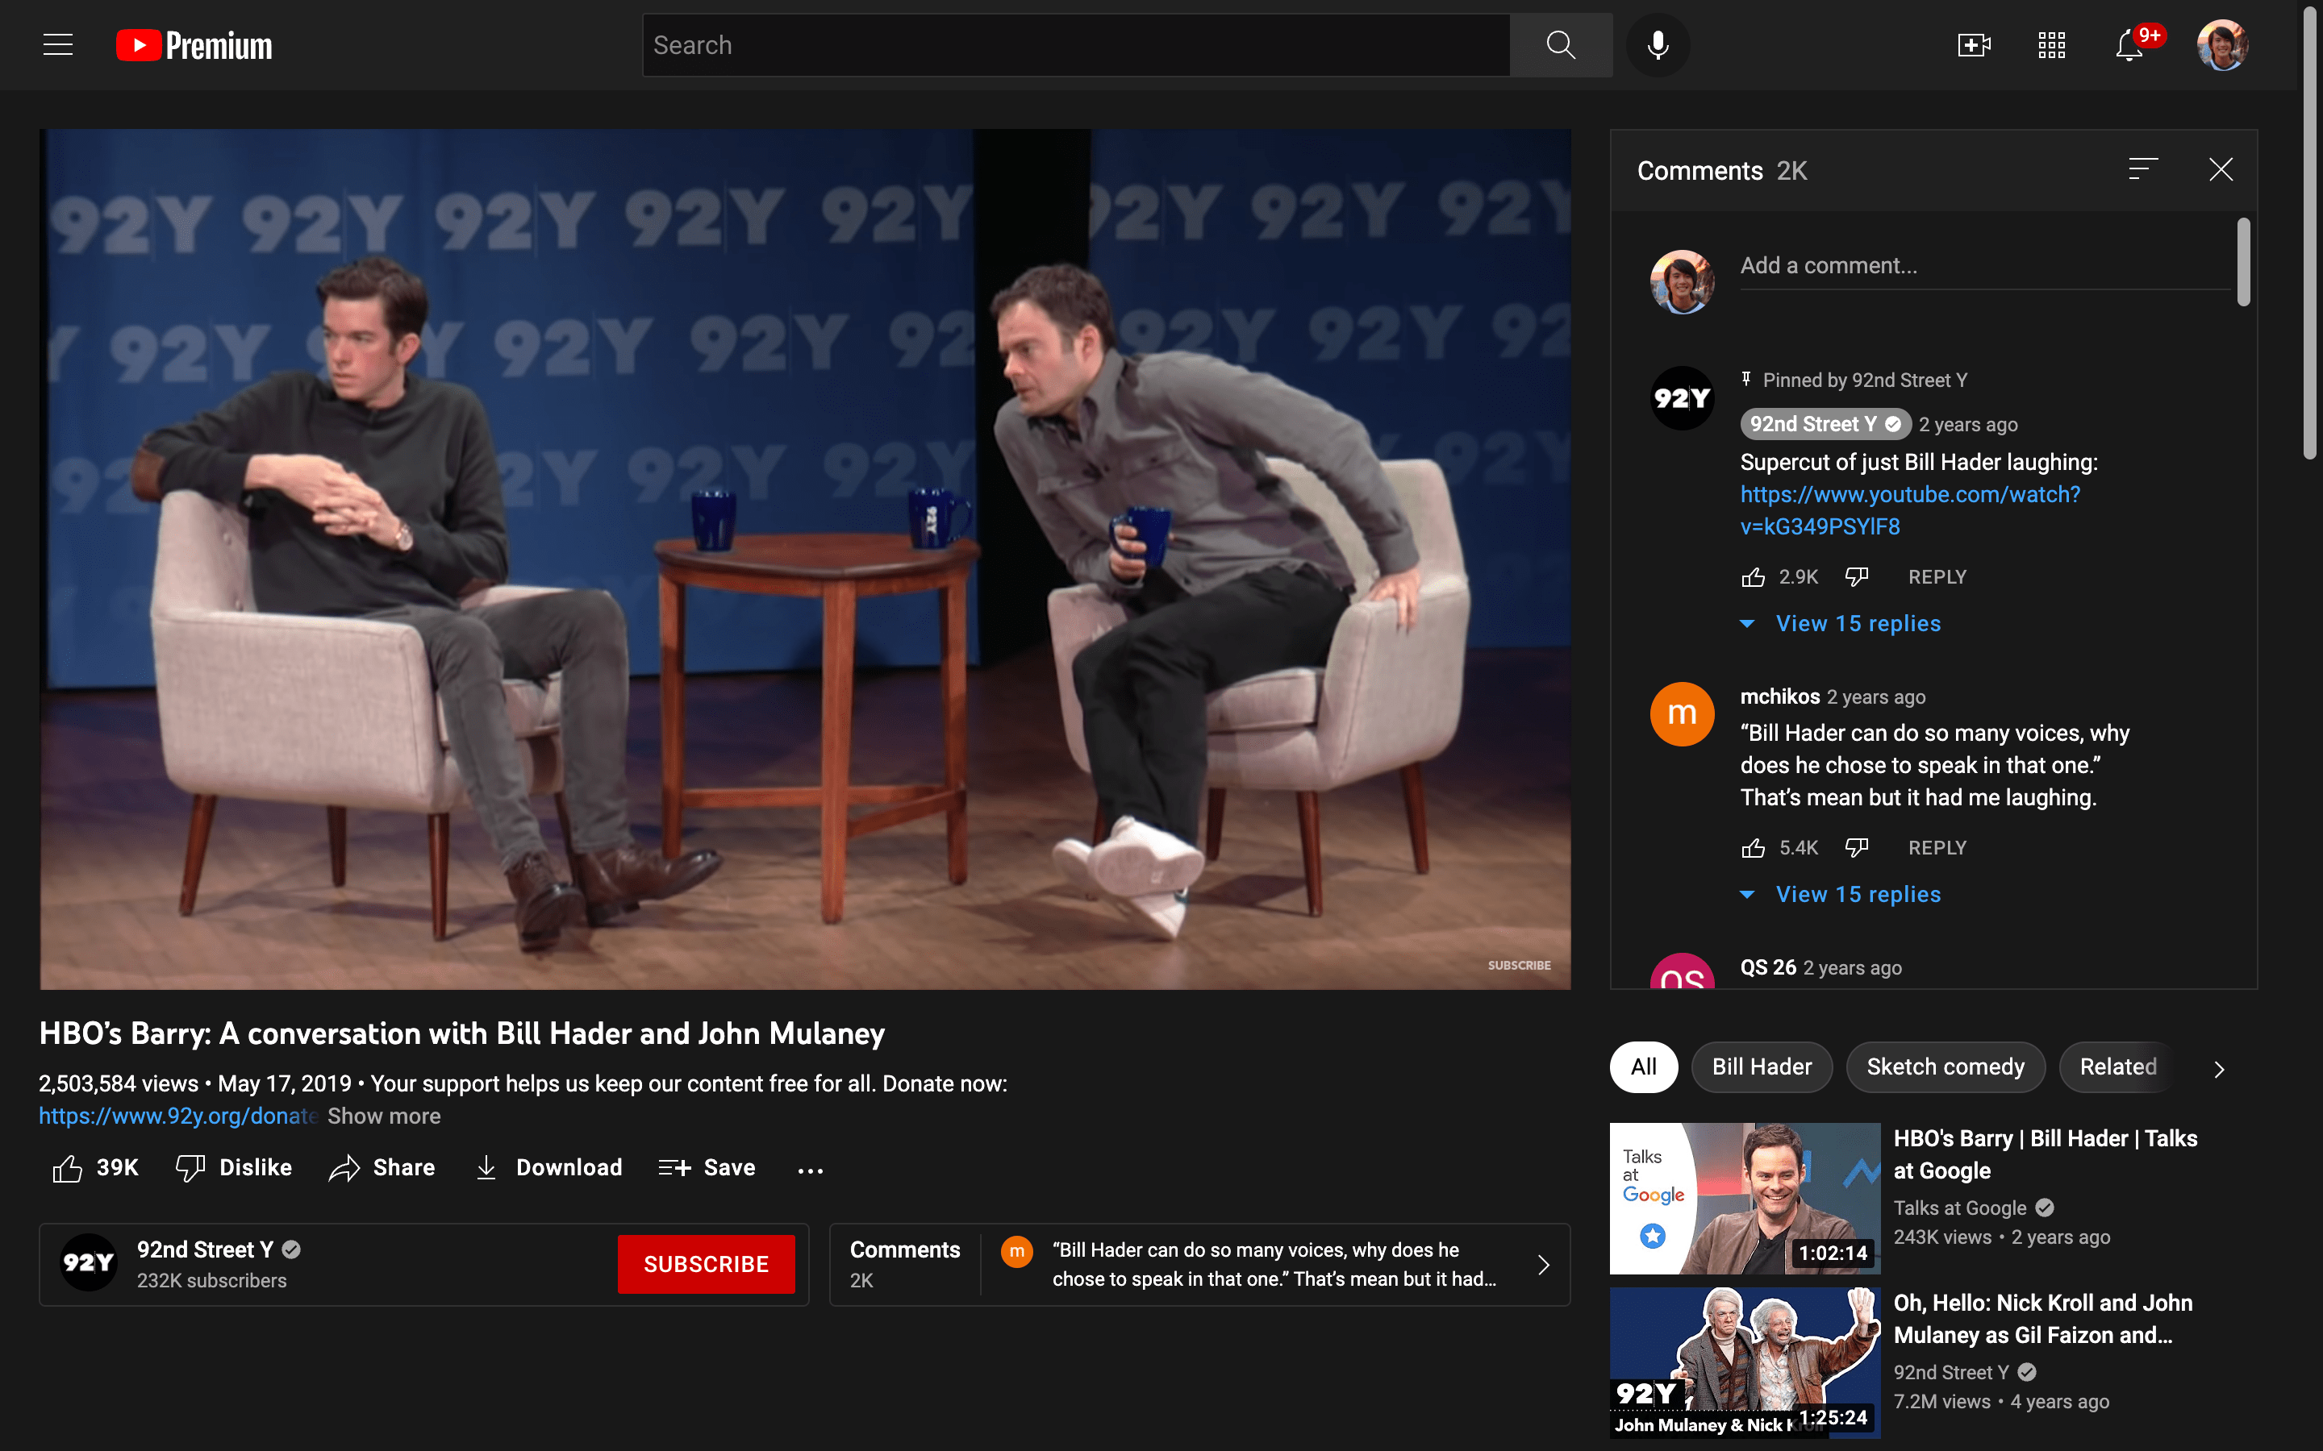Expand 'Show more' in video description
The width and height of the screenshot is (2323, 1451).
tap(383, 1115)
